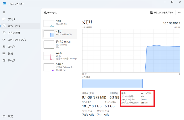Click NVIDIA GeForce GPU label

pos(65,67)
